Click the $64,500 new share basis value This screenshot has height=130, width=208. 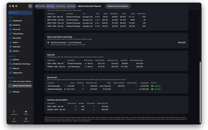[140, 67]
